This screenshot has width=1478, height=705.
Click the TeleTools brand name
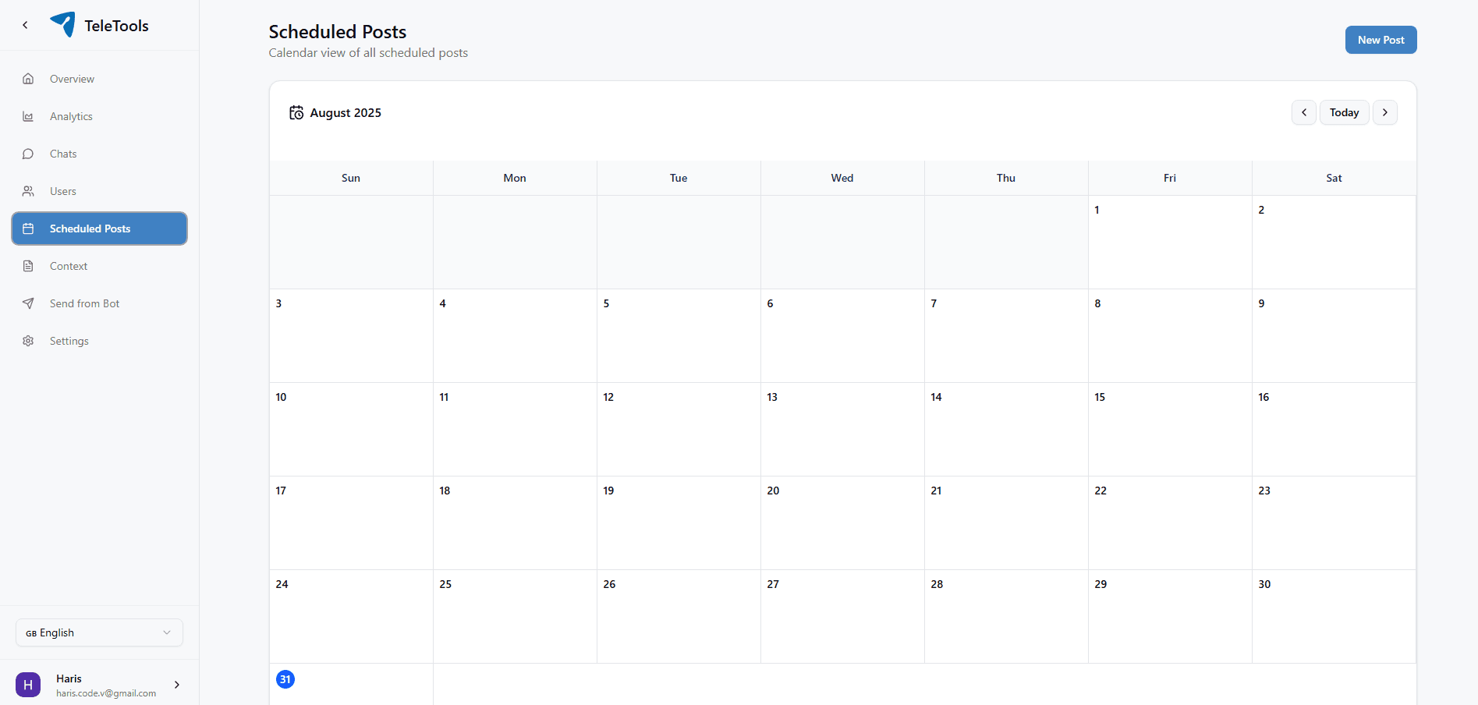[x=116, y=26]
